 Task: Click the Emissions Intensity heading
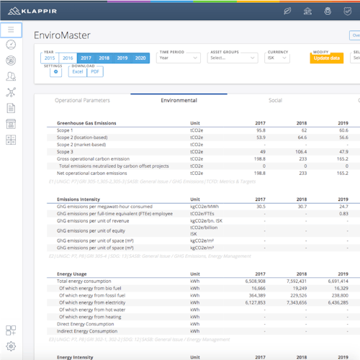[78, 199]
